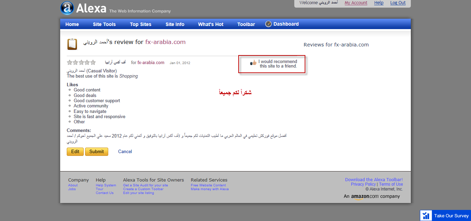Open fx-arabia.com link beside rating stars
Viewport: 471px width, 221px height.
coord(151,62)
